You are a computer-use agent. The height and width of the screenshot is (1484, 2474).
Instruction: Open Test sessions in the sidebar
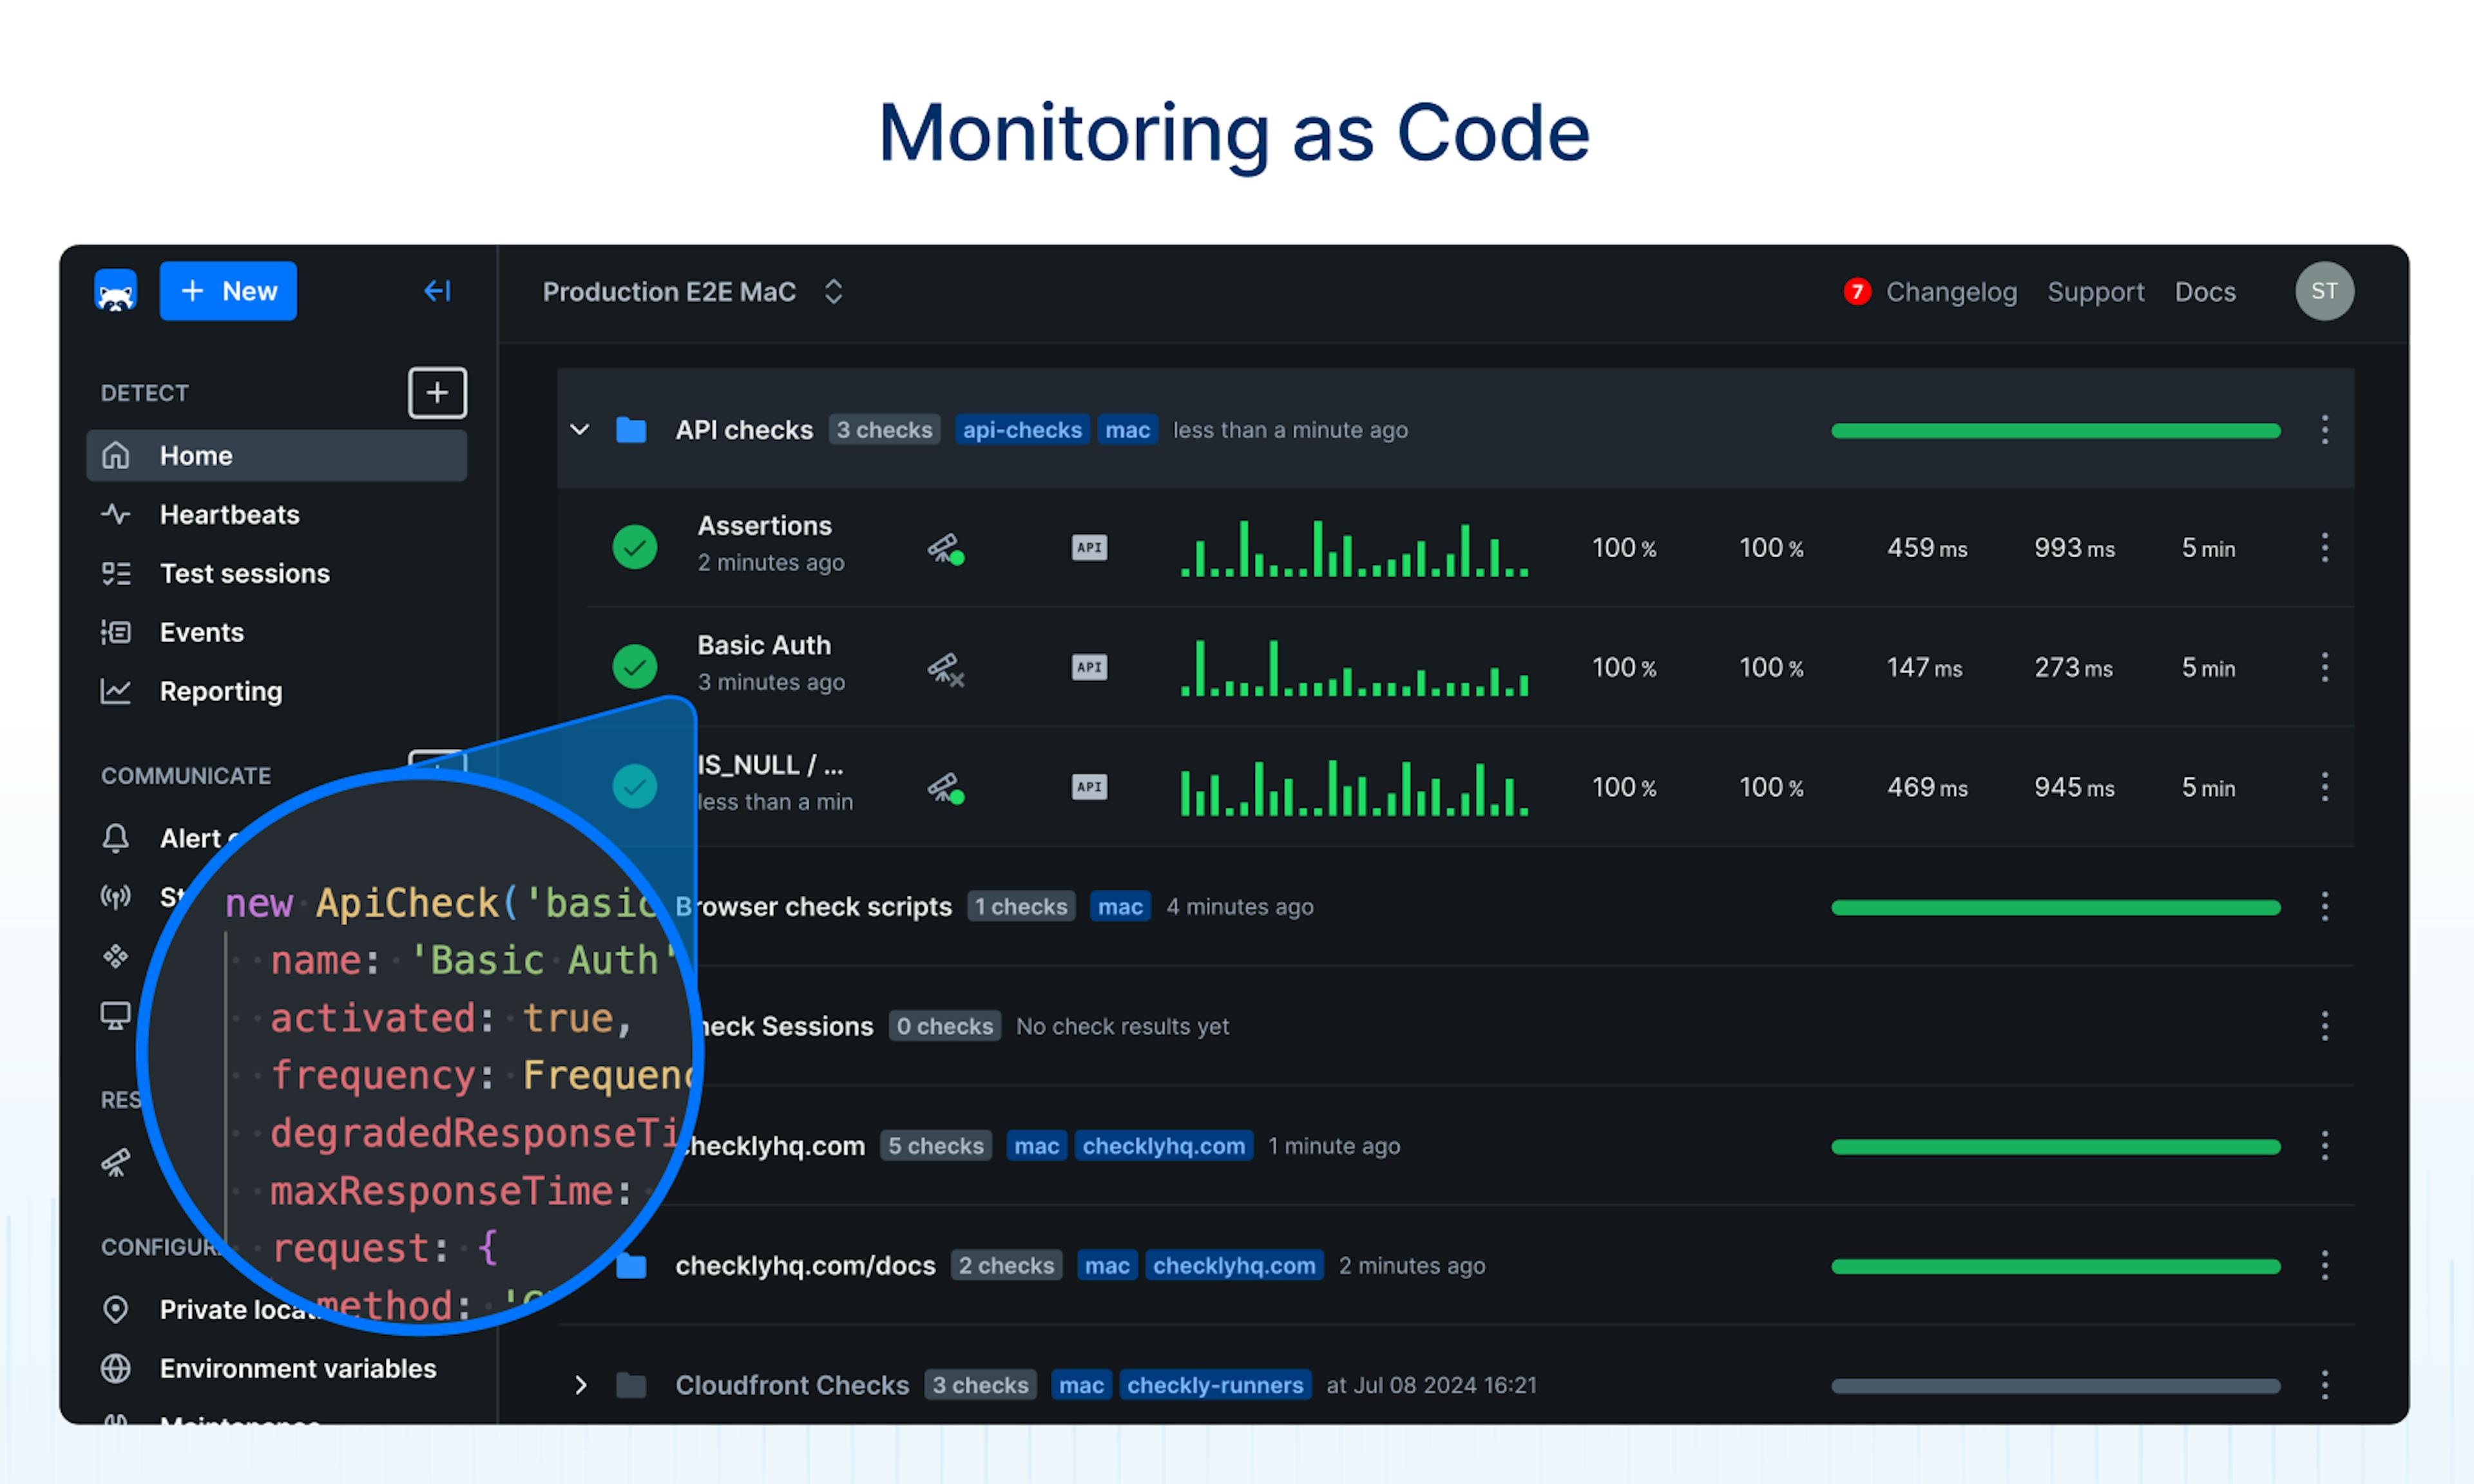click(x=244, y=573)
